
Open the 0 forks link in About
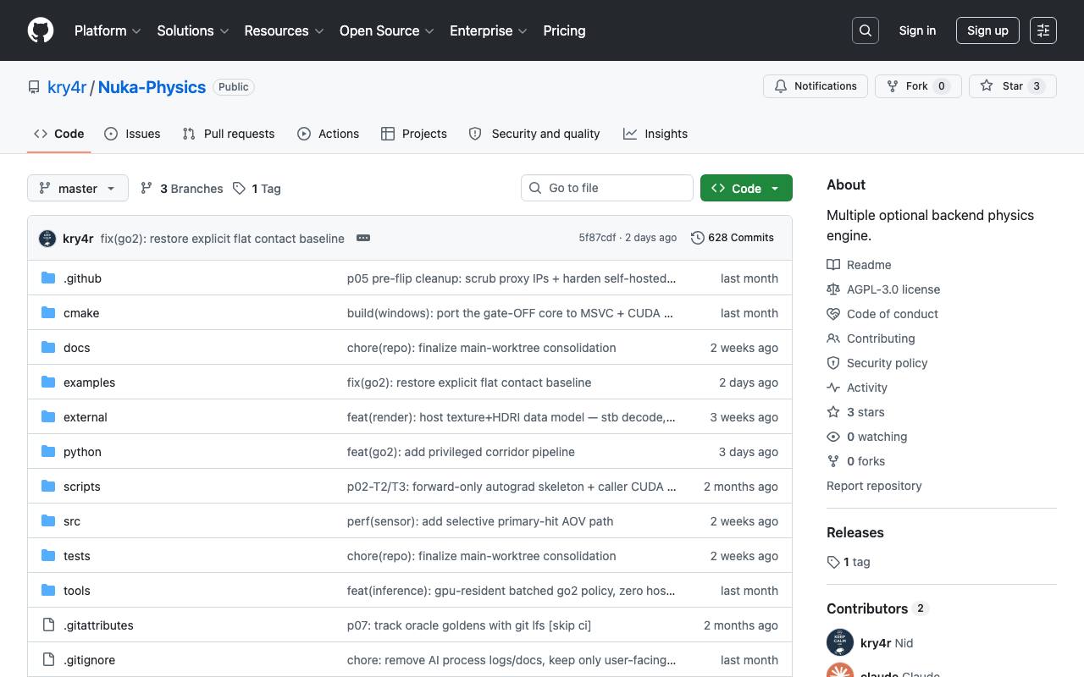tap(866, 461)
